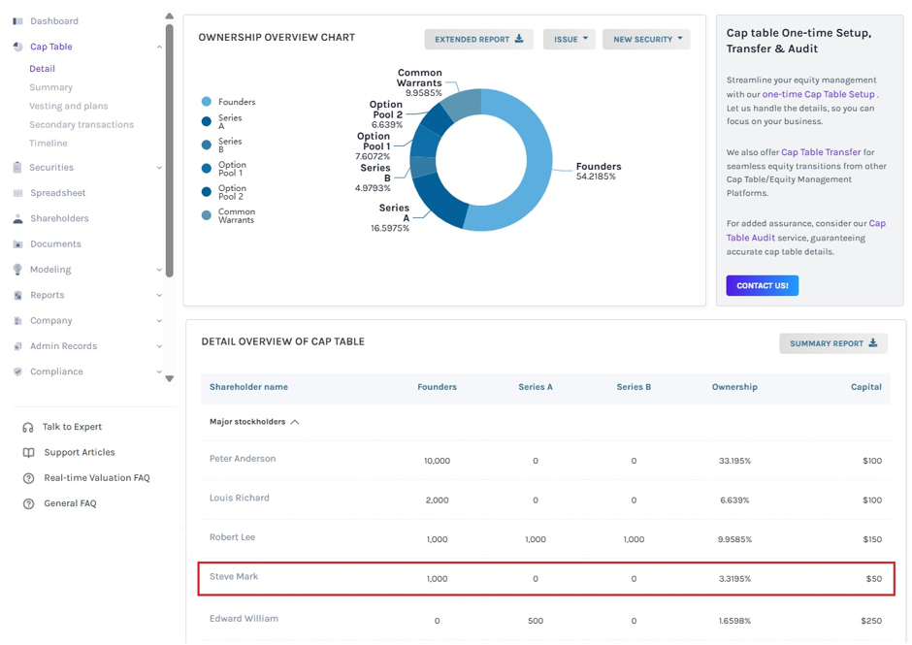
Task: Toggle the Common Warrants legend entry
Action: coord(228,215)
